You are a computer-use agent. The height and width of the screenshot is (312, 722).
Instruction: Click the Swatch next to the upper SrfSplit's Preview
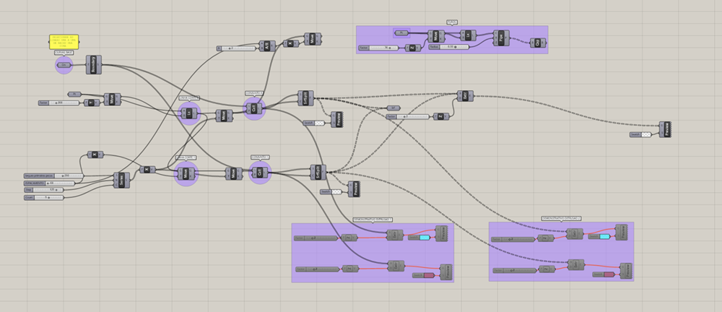(x=314, y=123)
